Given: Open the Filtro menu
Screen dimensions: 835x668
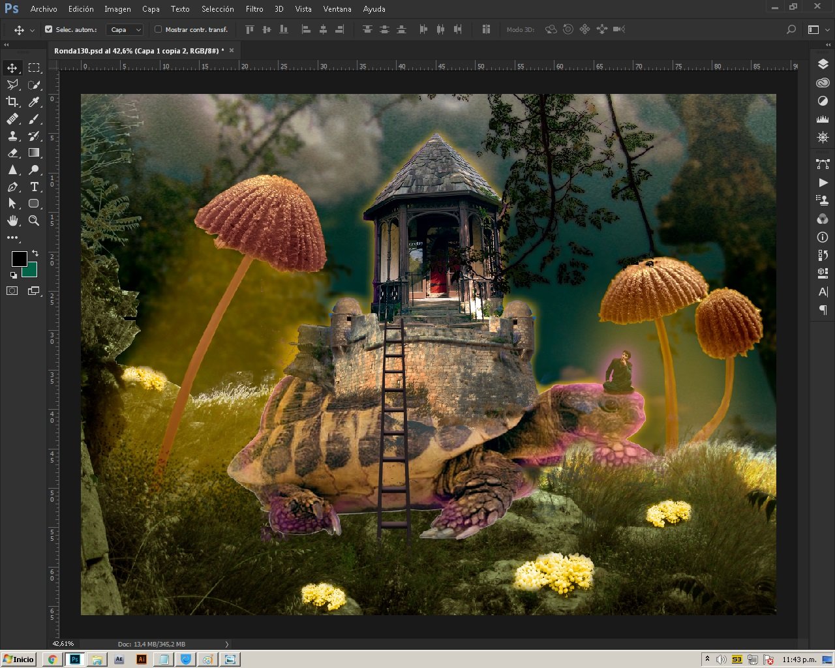Looking at the screenshot, I should point(254,9).
